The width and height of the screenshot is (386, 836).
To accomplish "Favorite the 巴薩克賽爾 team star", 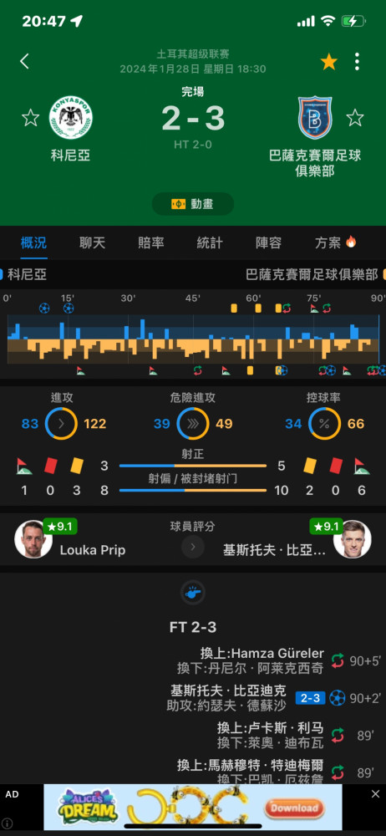I will pyautogui.click(x=354, y=117).
